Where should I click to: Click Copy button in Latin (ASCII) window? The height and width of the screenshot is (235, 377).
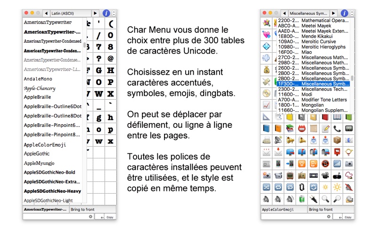[110, 217]
